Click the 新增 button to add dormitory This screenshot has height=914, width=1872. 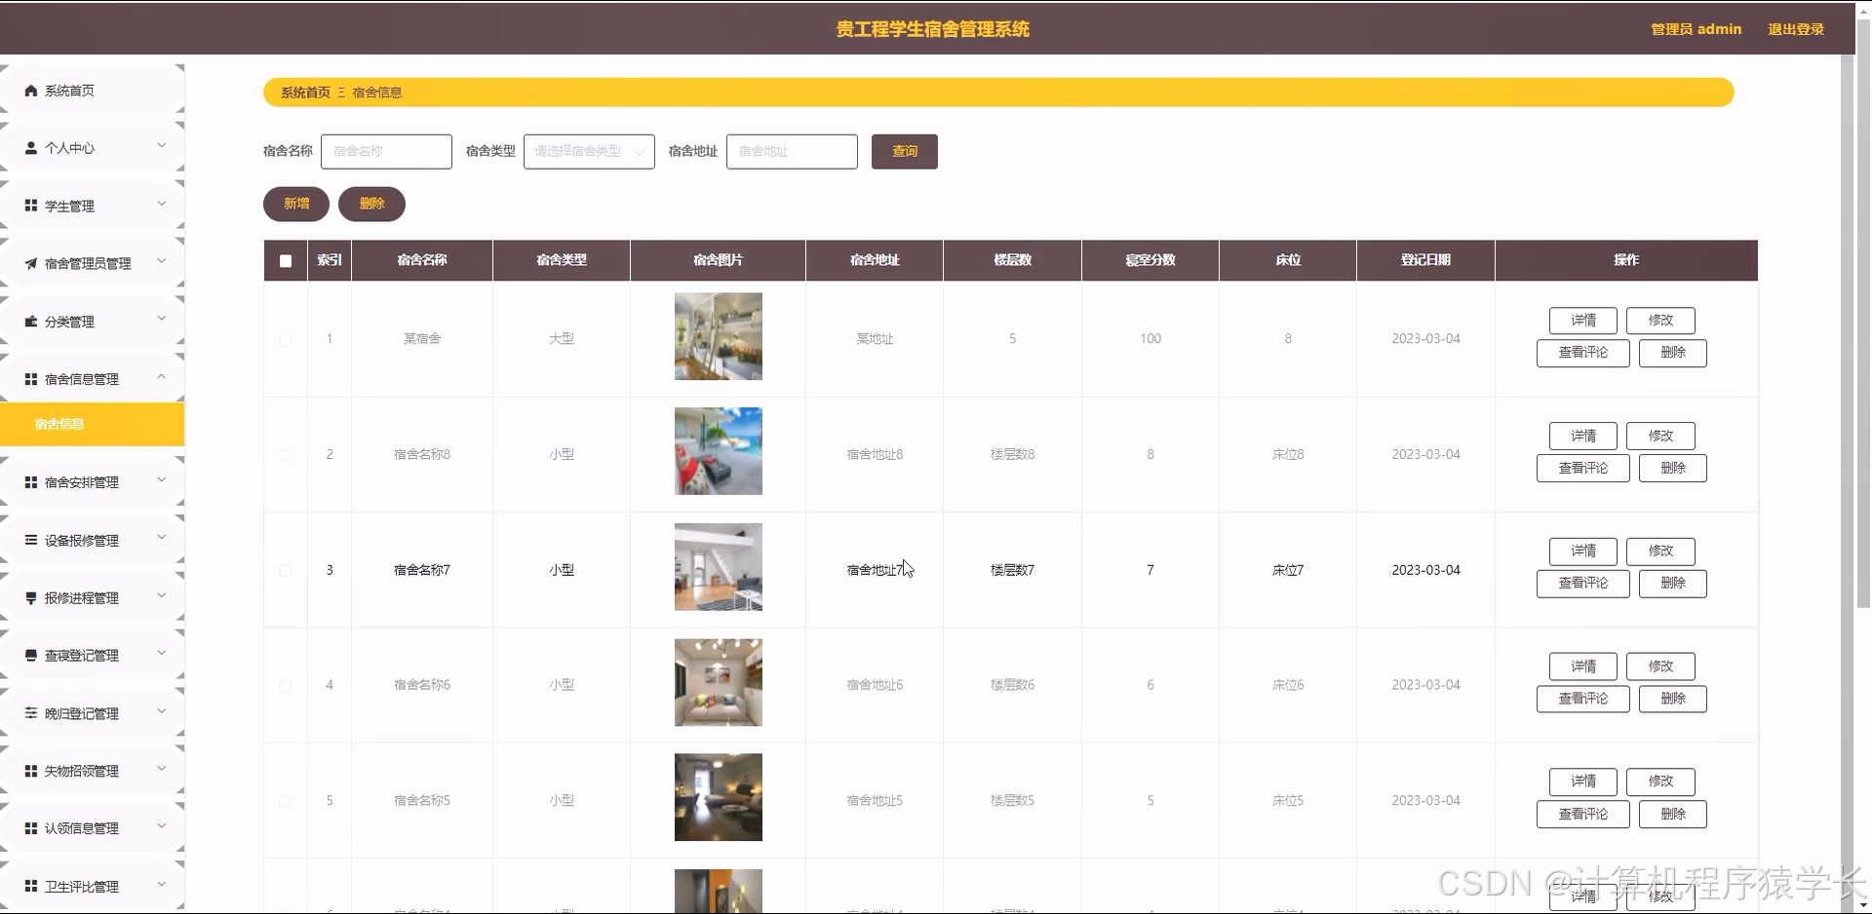(296, 204)
